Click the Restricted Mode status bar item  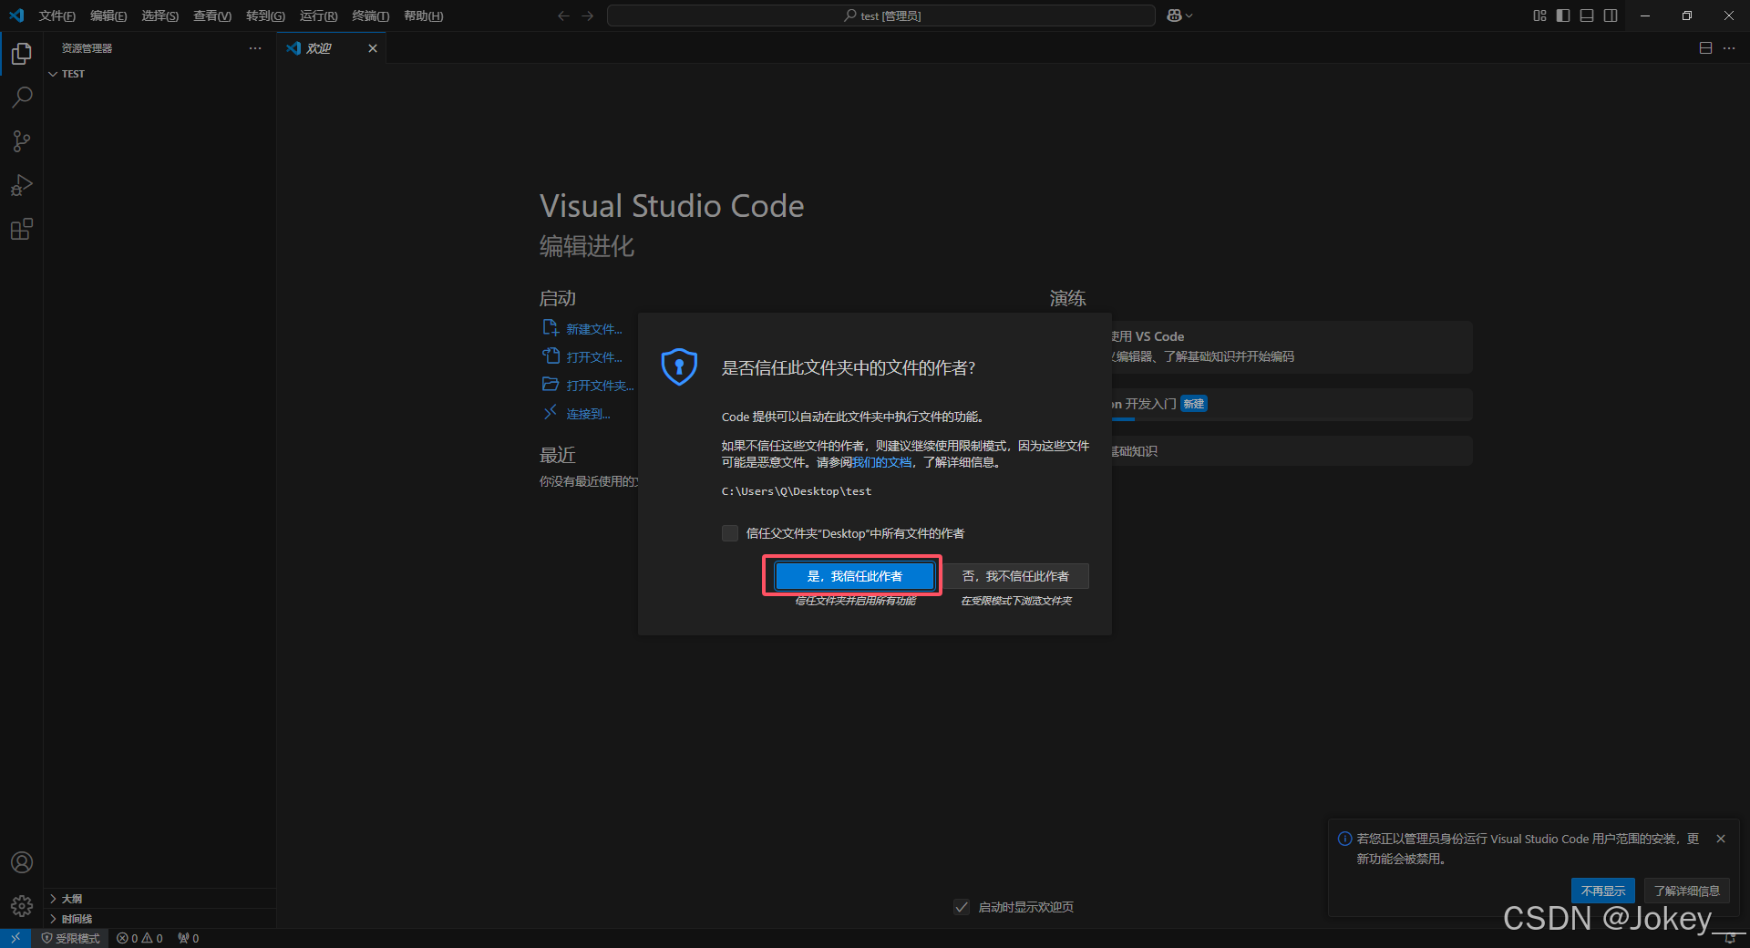click(70, 938)
